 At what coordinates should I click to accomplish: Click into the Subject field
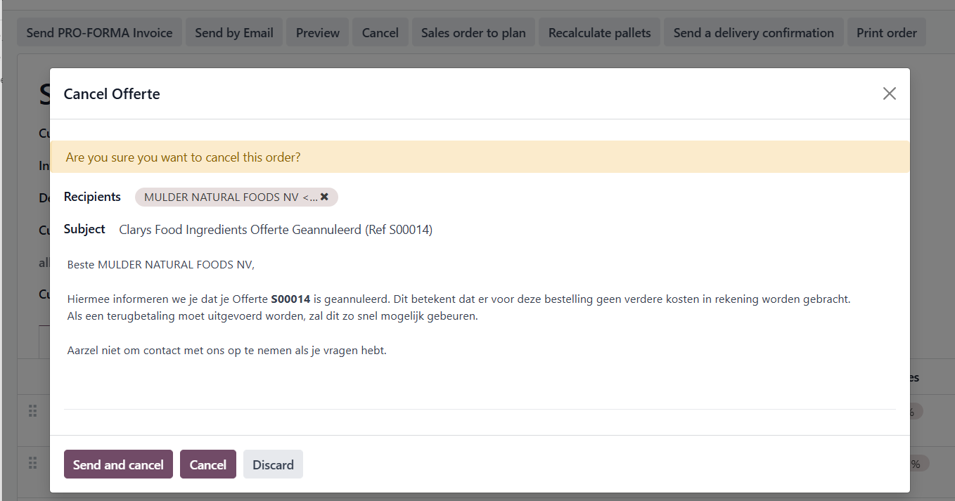click(x=492, y=230)
